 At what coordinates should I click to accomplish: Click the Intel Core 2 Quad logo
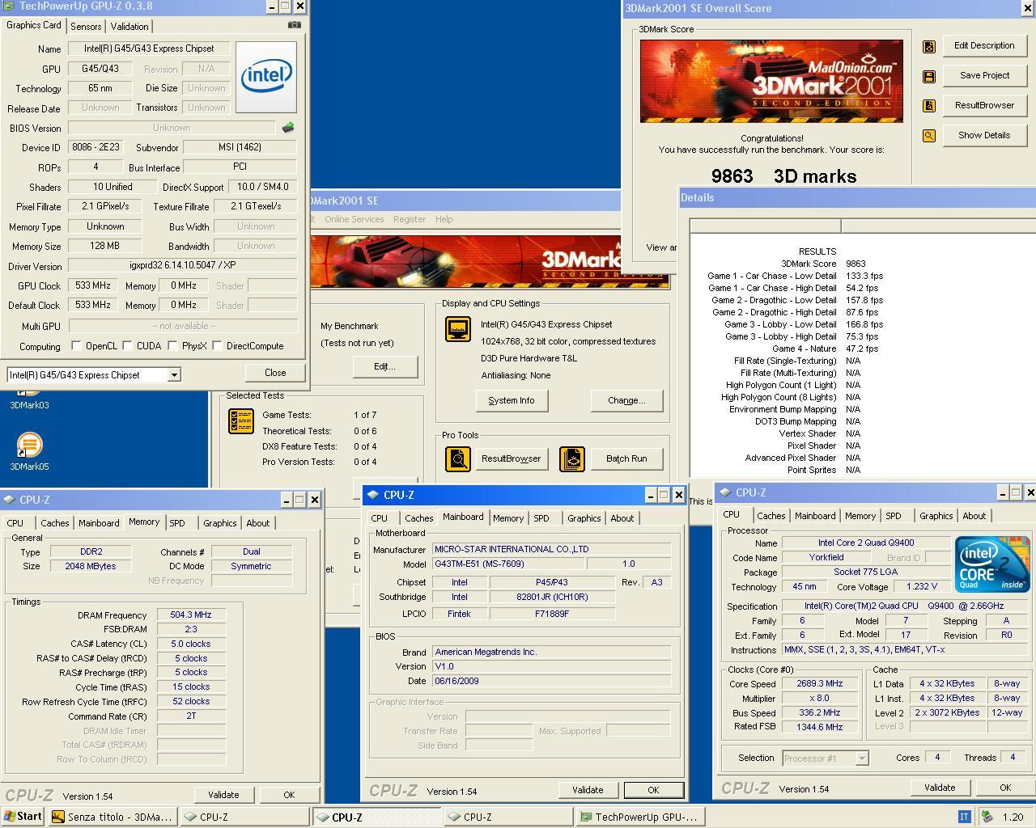pos(992,564)
